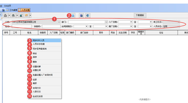188x103 pixels.
Task: Click the 婚姻状况 column header
Action: coord(141,32)
